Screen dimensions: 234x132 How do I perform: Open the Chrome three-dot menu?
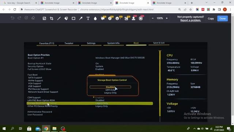point(230,10)
